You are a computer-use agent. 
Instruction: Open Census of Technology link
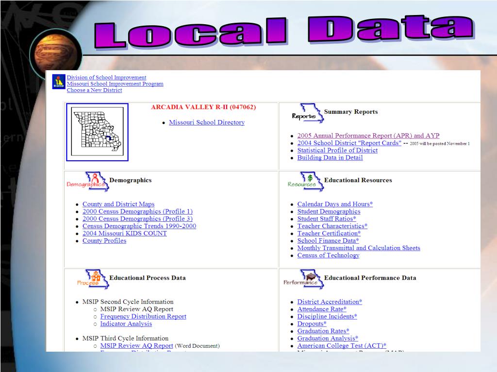pos(329,255)
